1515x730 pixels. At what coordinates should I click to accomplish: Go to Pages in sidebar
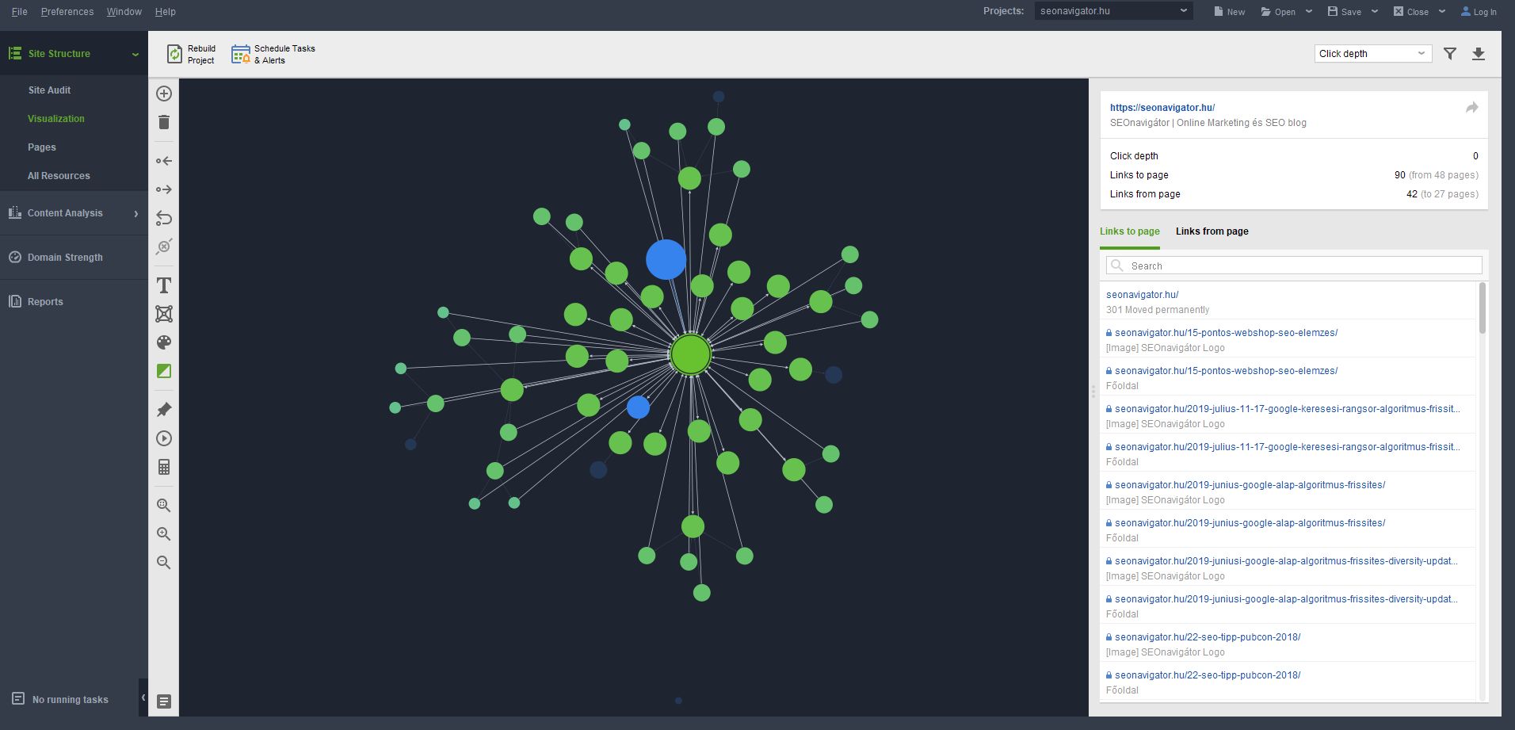(x=42, y=147)
